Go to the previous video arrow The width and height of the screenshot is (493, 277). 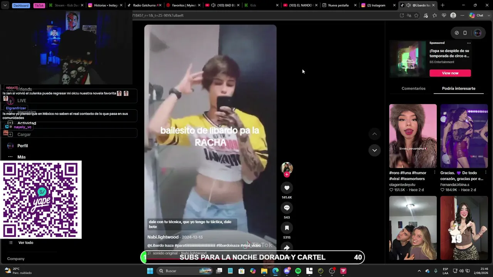coord(374,134)
